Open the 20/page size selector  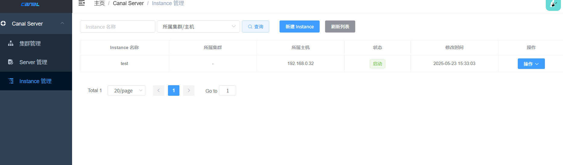click(126, 90)
